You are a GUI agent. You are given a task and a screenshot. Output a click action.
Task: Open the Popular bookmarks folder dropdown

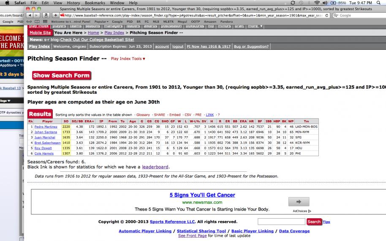point(101,22)
